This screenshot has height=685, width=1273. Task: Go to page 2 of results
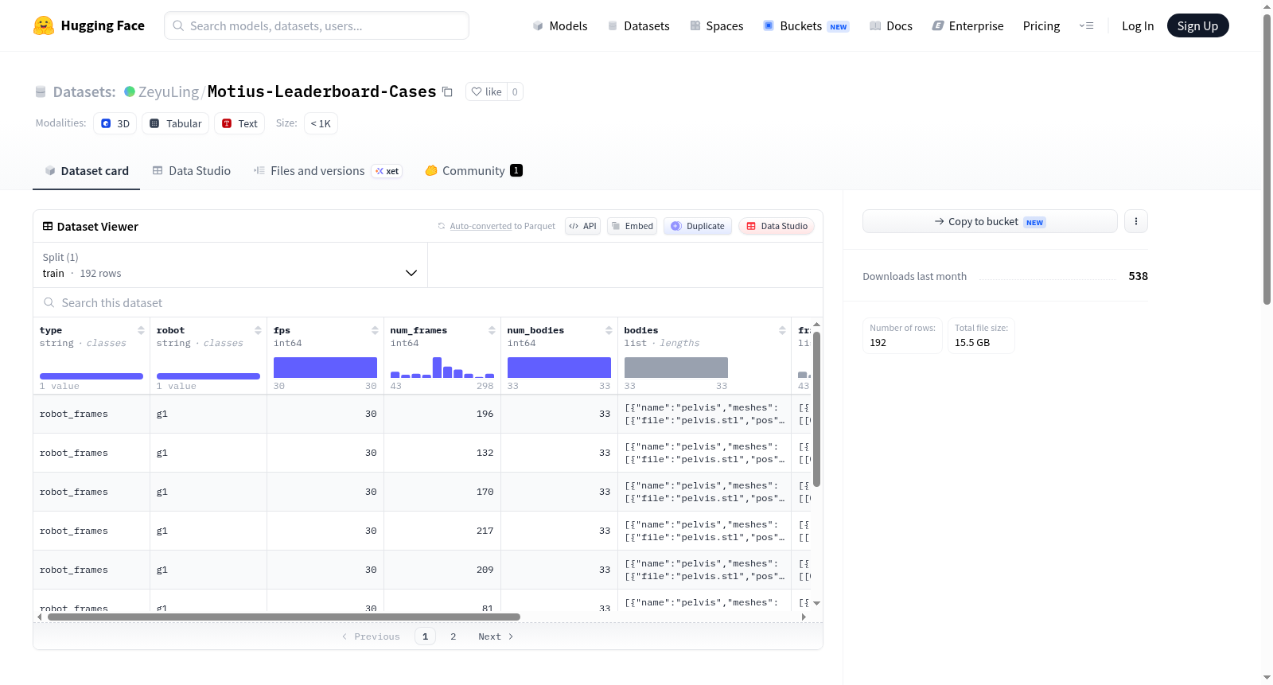(x=454, y=636)
